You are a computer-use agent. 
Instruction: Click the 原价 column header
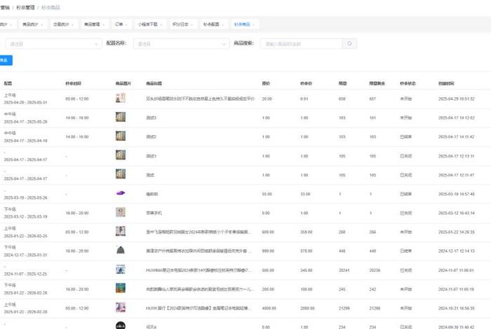pos(266,83)
